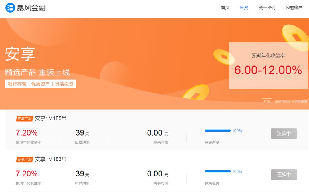Click the progress bar of 安享1M183号
309x193 pixels.
click(x=218, y=171)
